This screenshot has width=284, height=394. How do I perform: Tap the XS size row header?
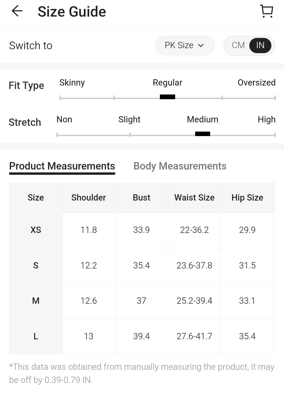click(x=36, y=230)
